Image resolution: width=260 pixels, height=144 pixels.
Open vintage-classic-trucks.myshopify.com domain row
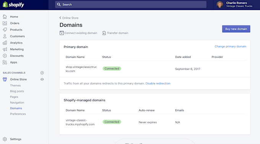(80, 122)
